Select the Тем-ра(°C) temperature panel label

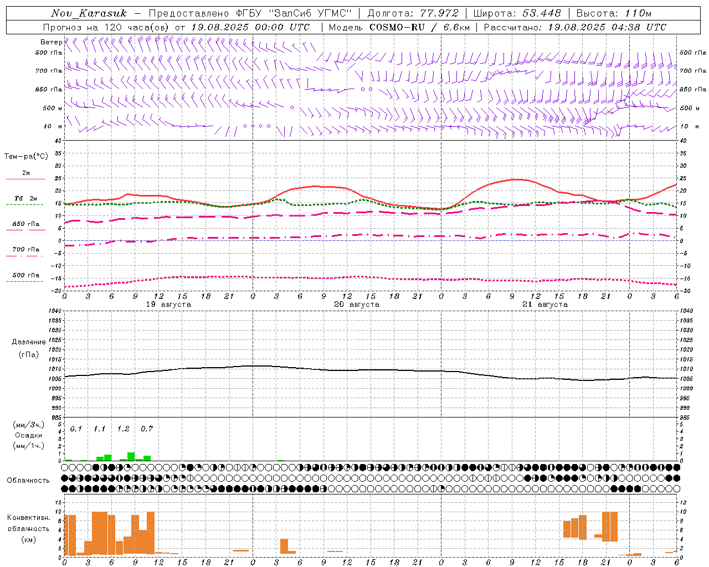pos(26,157)
